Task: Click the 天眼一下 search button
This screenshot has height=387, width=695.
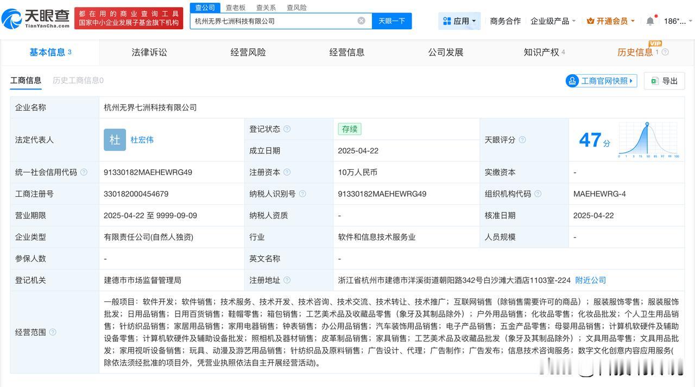Action: pyautogui.click(x=391, y=20)
